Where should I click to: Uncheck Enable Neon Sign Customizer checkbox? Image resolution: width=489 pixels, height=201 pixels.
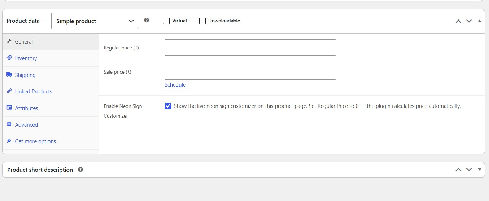(168, 106)
